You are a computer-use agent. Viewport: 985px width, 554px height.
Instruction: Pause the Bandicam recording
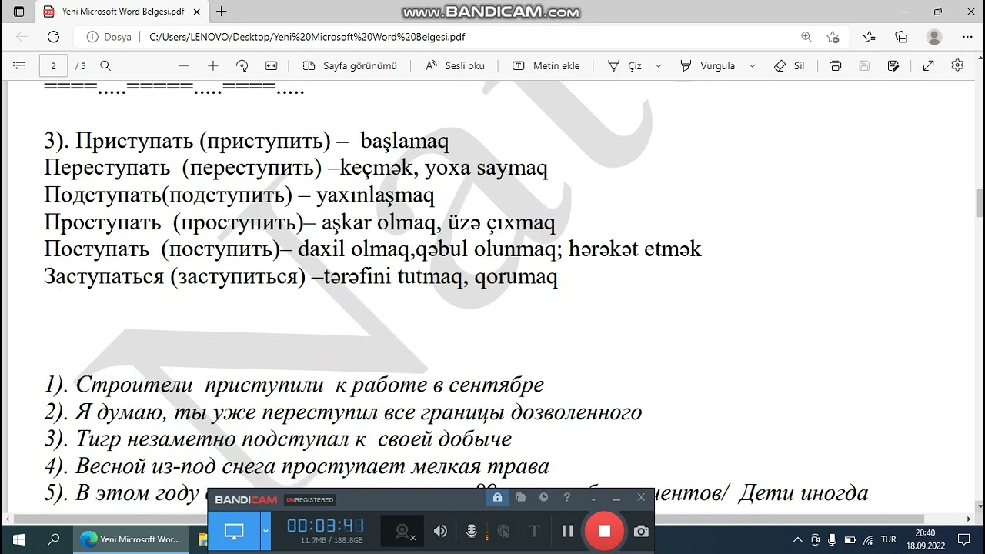[567, 531]
